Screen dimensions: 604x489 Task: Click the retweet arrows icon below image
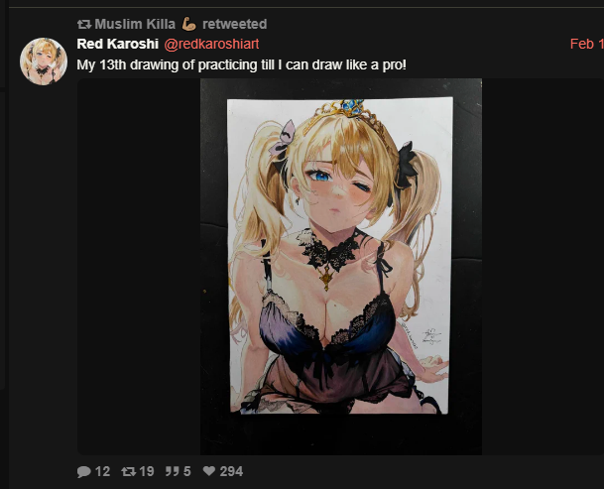[x=129, y=471]
